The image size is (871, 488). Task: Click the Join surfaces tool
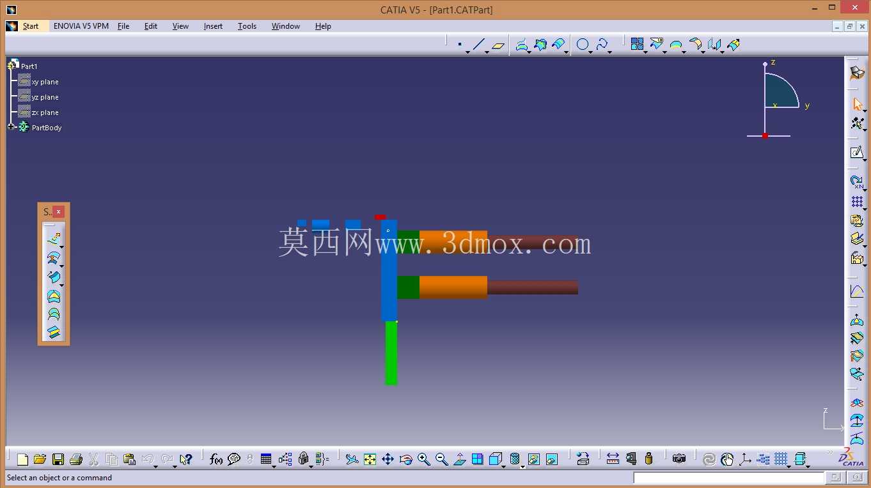click(637, 44)
